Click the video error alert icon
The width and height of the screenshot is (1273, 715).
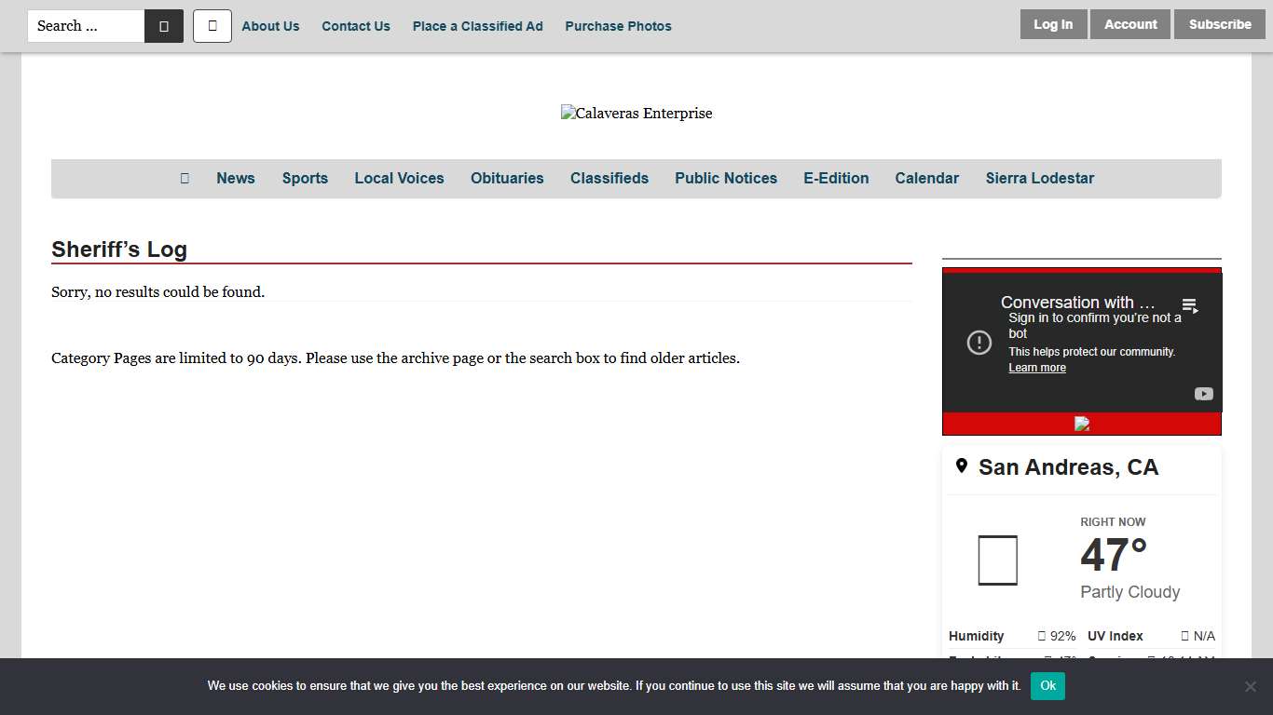[979, 343]
